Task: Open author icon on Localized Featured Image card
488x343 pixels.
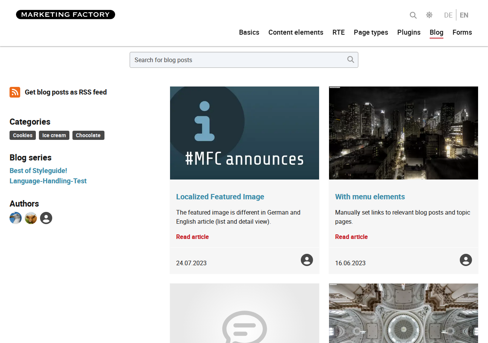Action: (x=307, y=260)
